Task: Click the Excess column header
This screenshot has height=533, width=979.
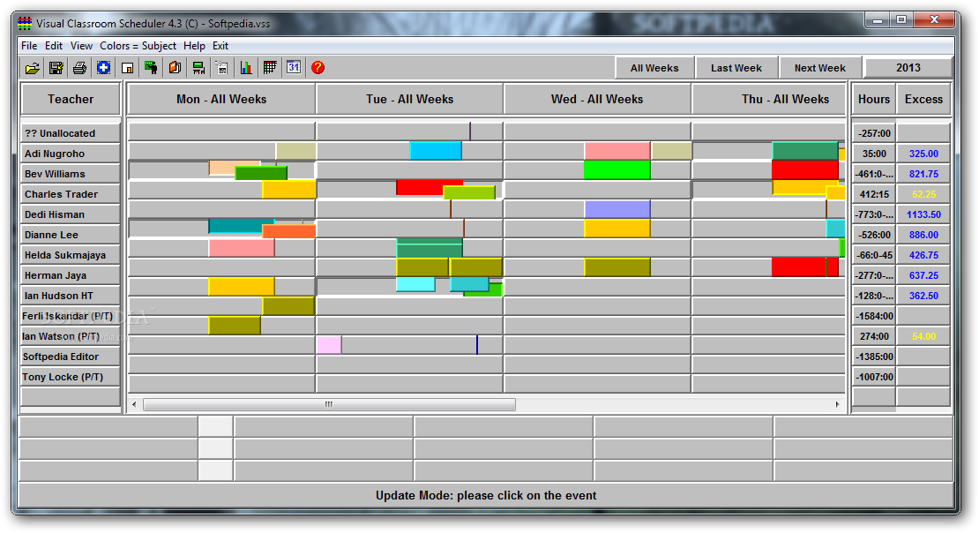Action: point(924,100)
